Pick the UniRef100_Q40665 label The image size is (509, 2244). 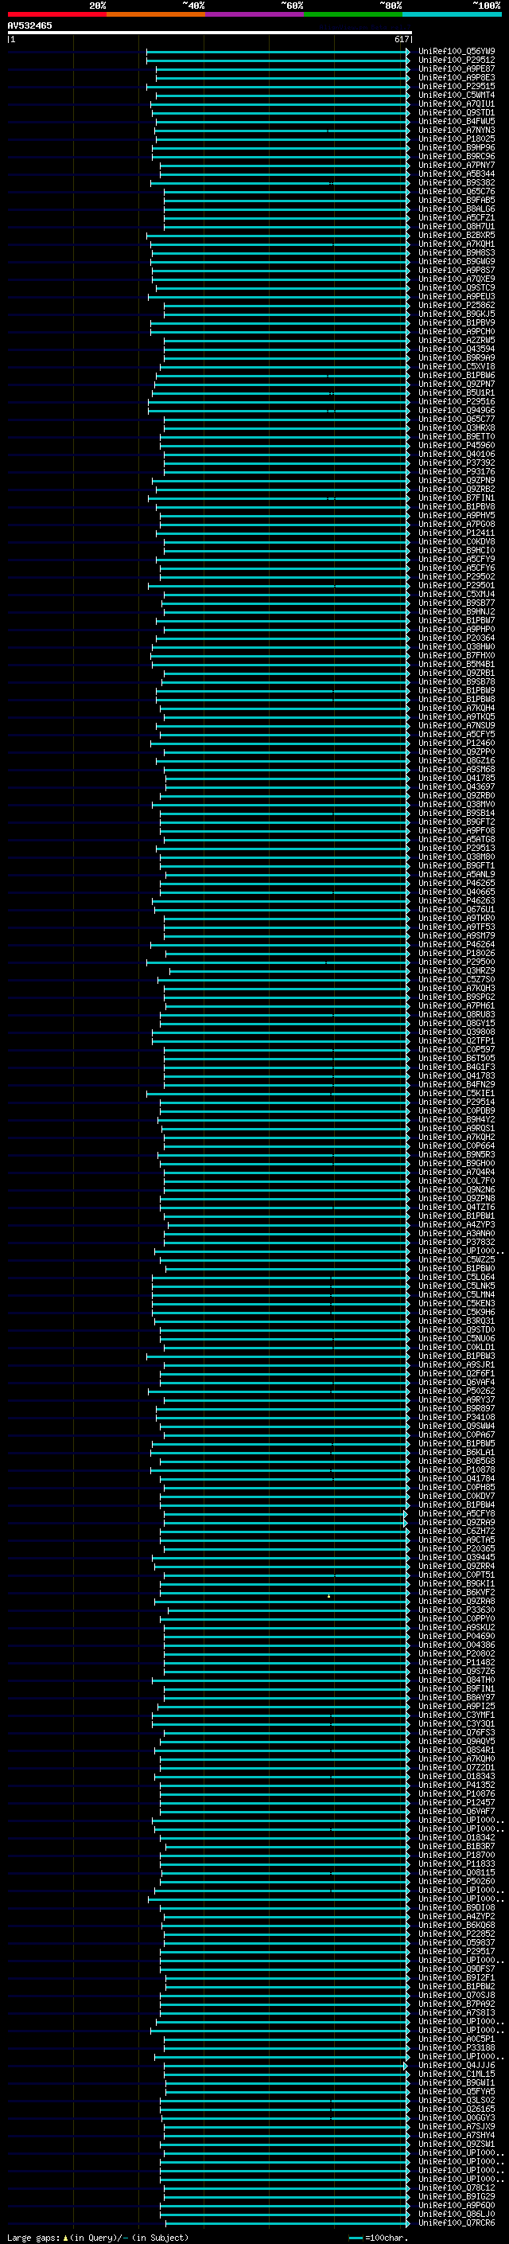(457, 892)
